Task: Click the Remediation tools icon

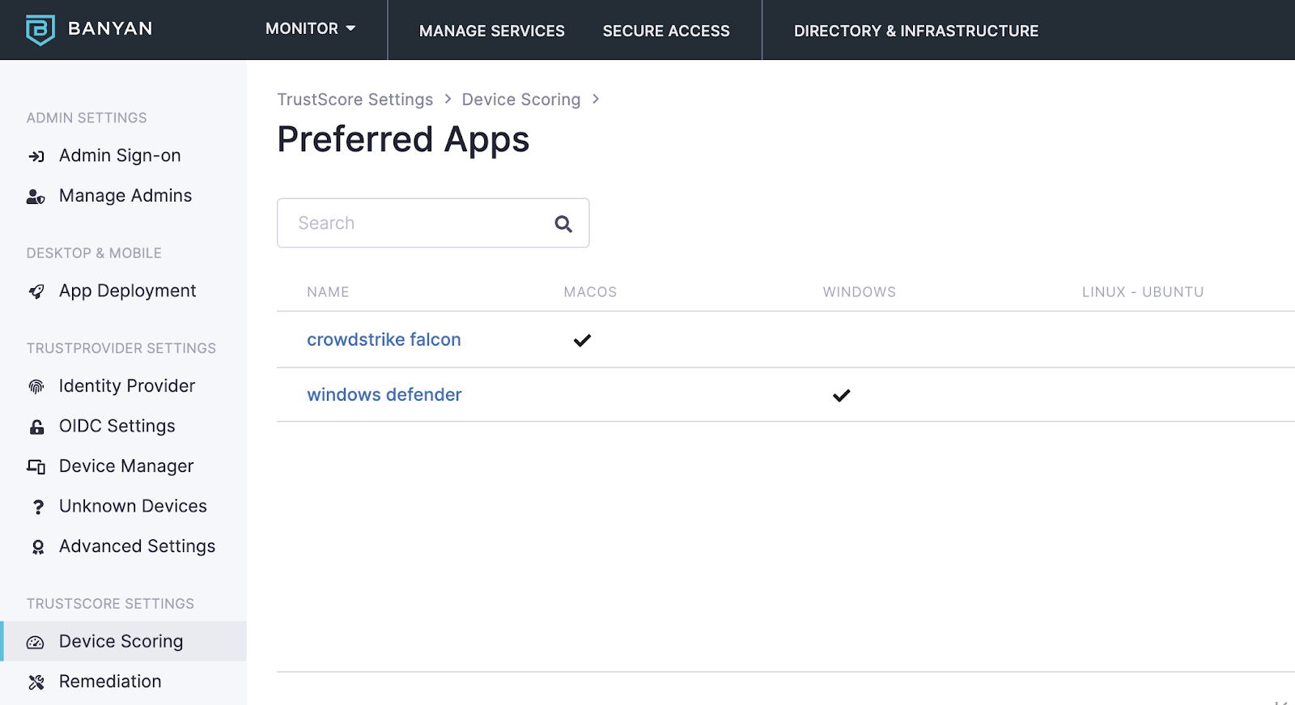Action: point(36,682)
